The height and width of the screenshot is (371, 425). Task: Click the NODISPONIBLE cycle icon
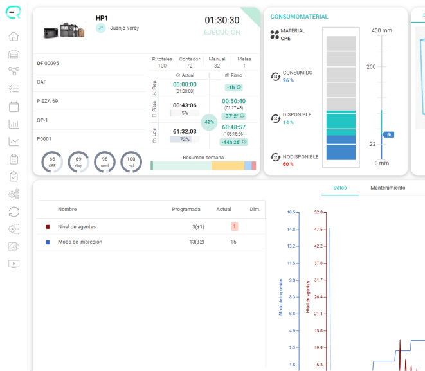tap(275, 157)
